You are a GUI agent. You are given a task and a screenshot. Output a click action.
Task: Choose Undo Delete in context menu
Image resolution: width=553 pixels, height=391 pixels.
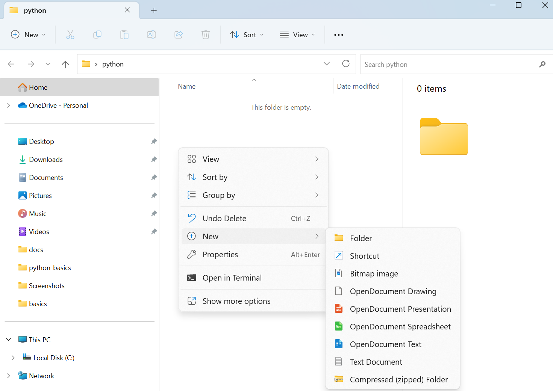[253, 219]
